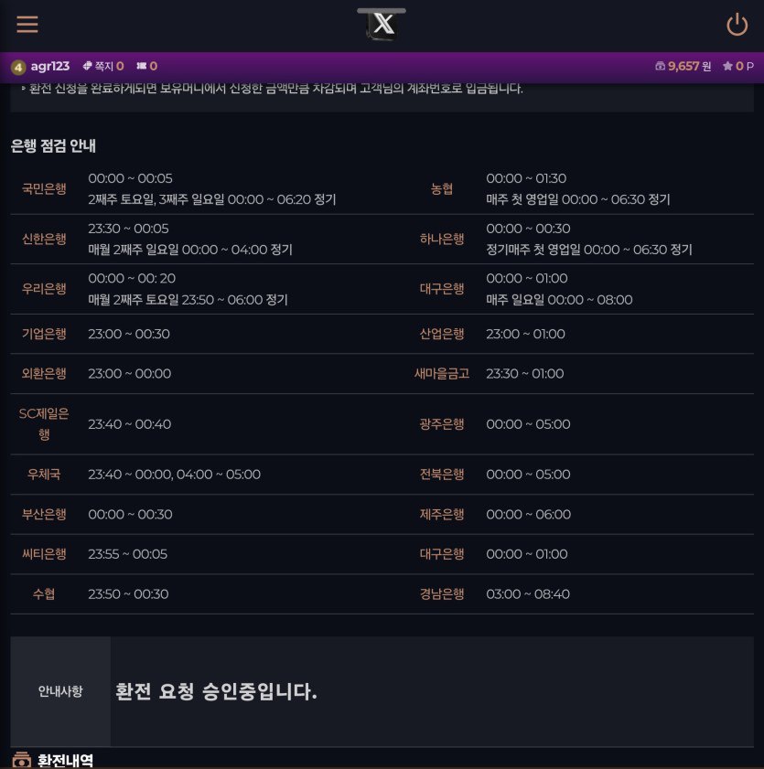Open the 쪽지 messages icon
764x769 pixels.
tap(88, 66)
